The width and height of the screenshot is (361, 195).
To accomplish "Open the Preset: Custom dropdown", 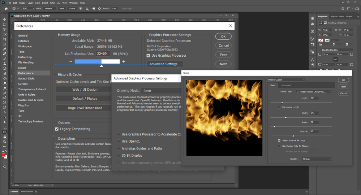I will point(286,80).
